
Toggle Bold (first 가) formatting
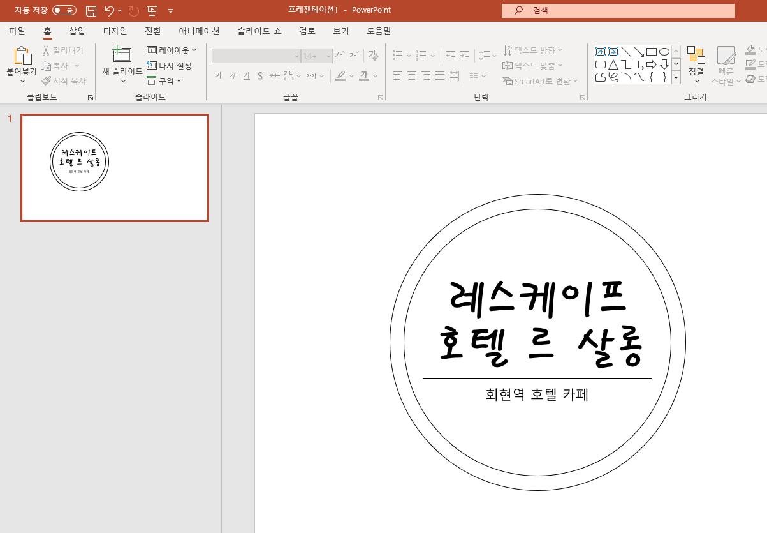point(219,76)
